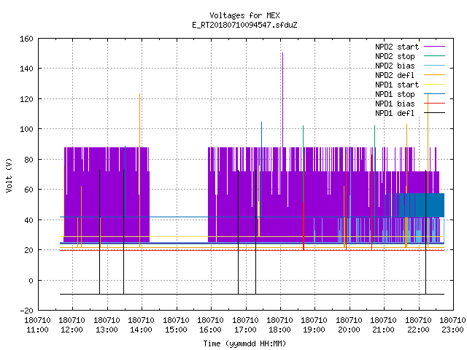The height and width of the screenshot is (350, 467).
Task: Click the 'NPD2 start' legend label
Action: [x=397, y=47]
